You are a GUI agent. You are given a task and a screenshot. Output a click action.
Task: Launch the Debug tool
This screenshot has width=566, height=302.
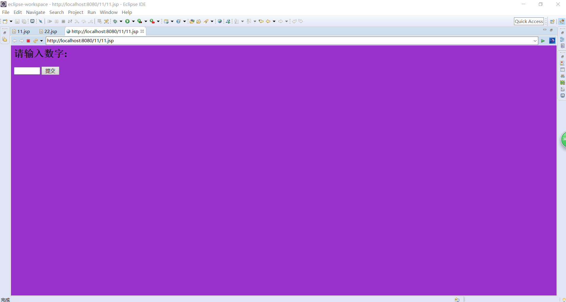[x=115, y=21]
